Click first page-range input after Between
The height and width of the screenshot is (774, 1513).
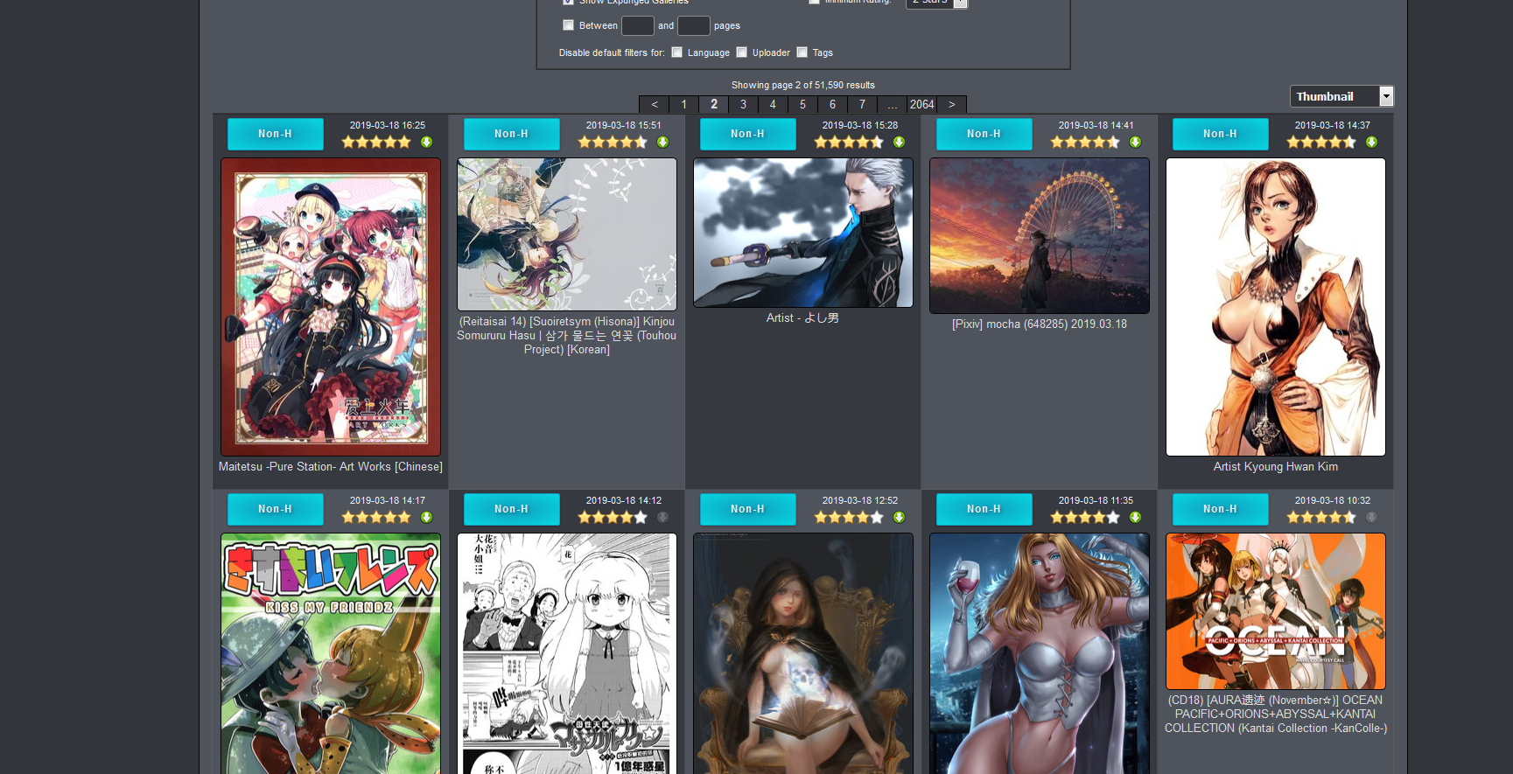[638, 25]
